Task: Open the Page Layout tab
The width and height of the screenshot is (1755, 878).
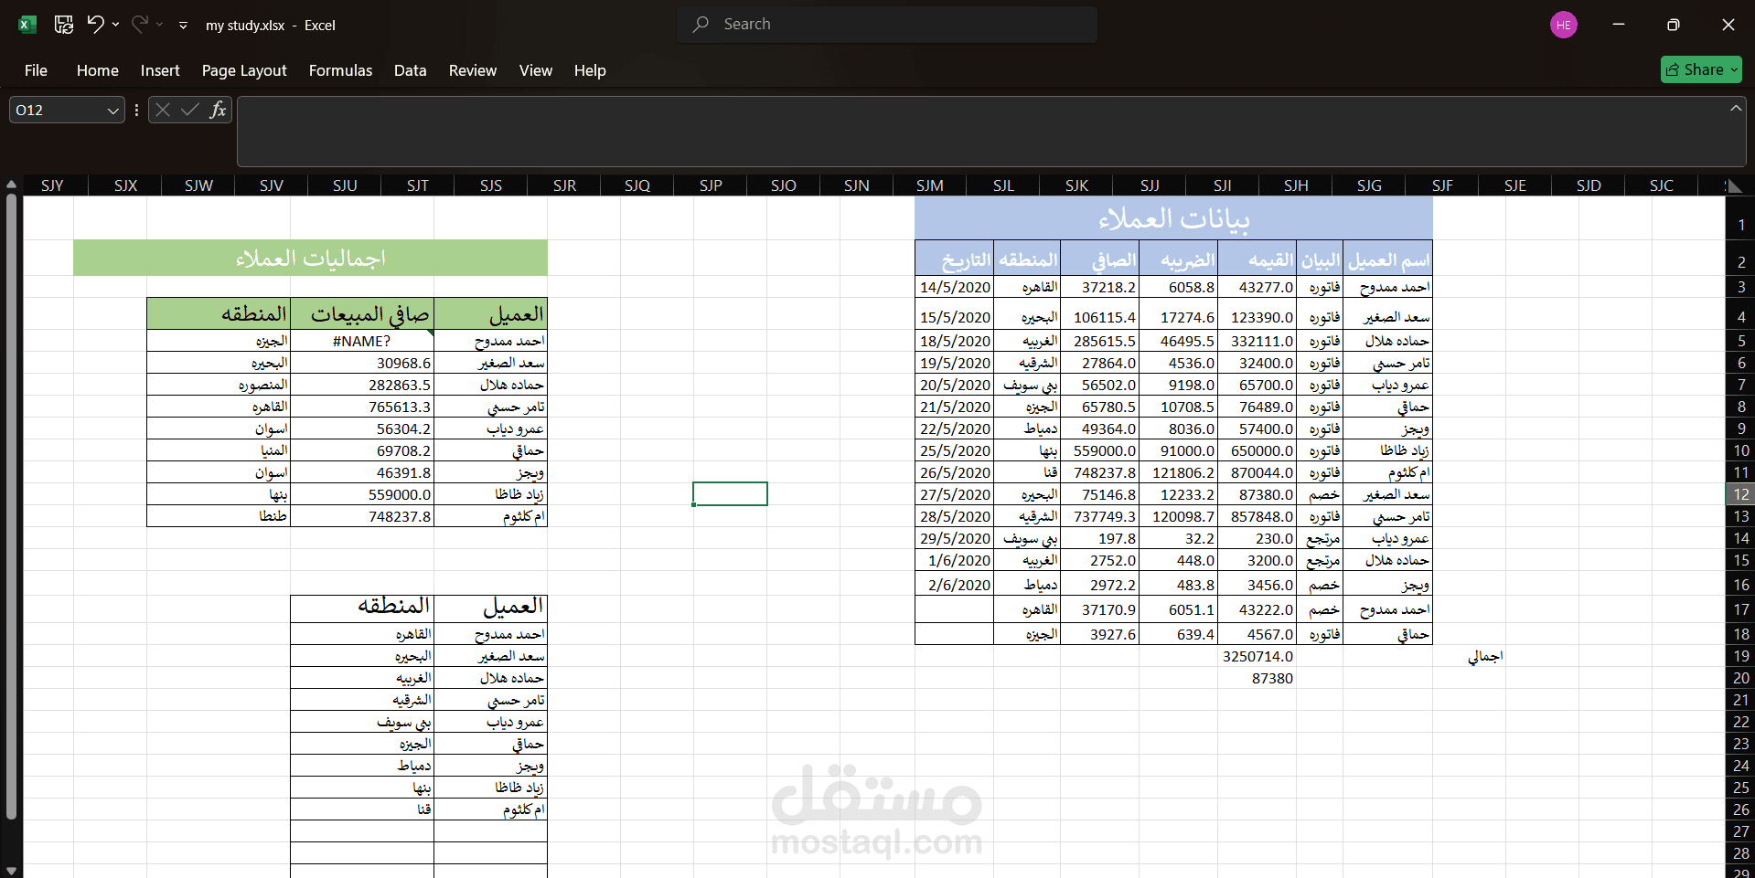Action: pos(244,70)
